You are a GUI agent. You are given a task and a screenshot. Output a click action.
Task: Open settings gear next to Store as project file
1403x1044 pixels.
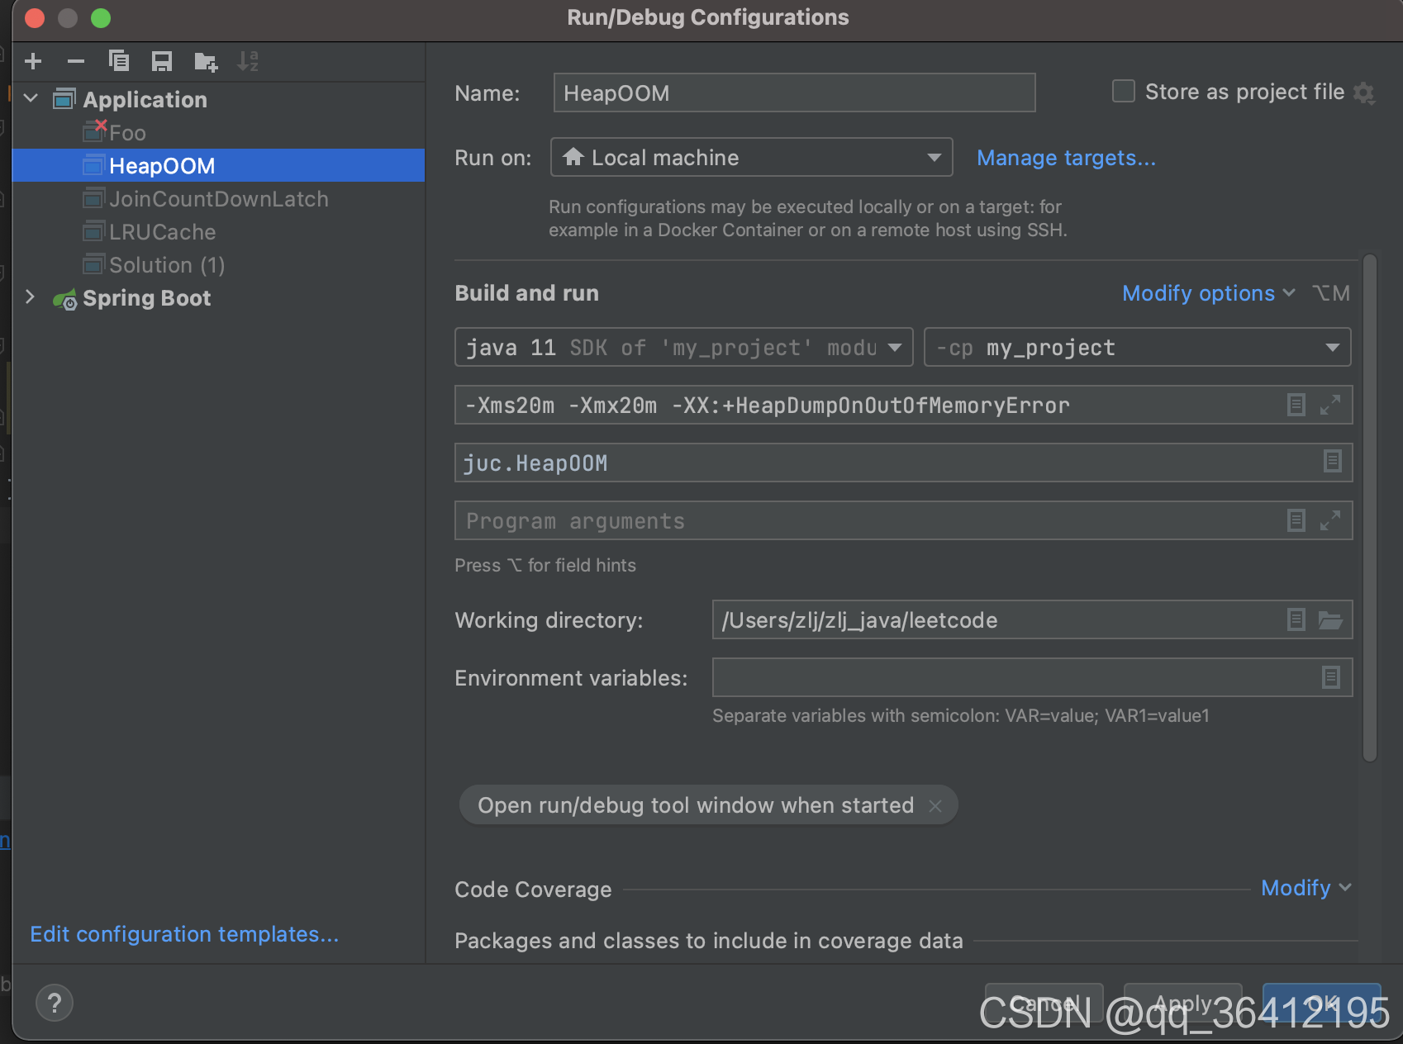pos(1364,93)
